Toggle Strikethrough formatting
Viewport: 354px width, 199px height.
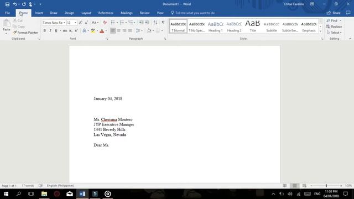pyautogui.click(x=65, y=31)
